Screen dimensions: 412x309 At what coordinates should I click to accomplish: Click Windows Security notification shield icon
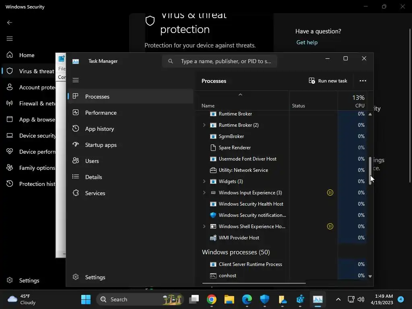(x=213, y=215)
